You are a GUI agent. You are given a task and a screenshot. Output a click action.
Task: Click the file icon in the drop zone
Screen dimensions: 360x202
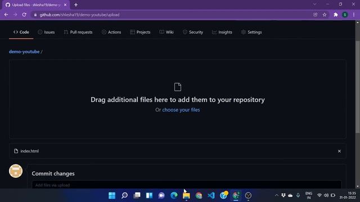(x=178, y=87)
